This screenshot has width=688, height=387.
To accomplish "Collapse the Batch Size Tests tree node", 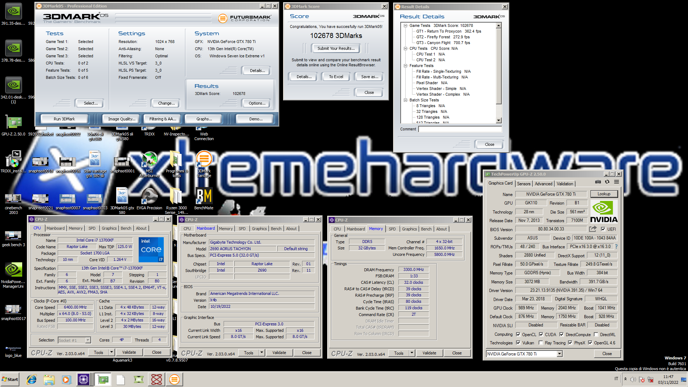I will [x=405, y=100].
